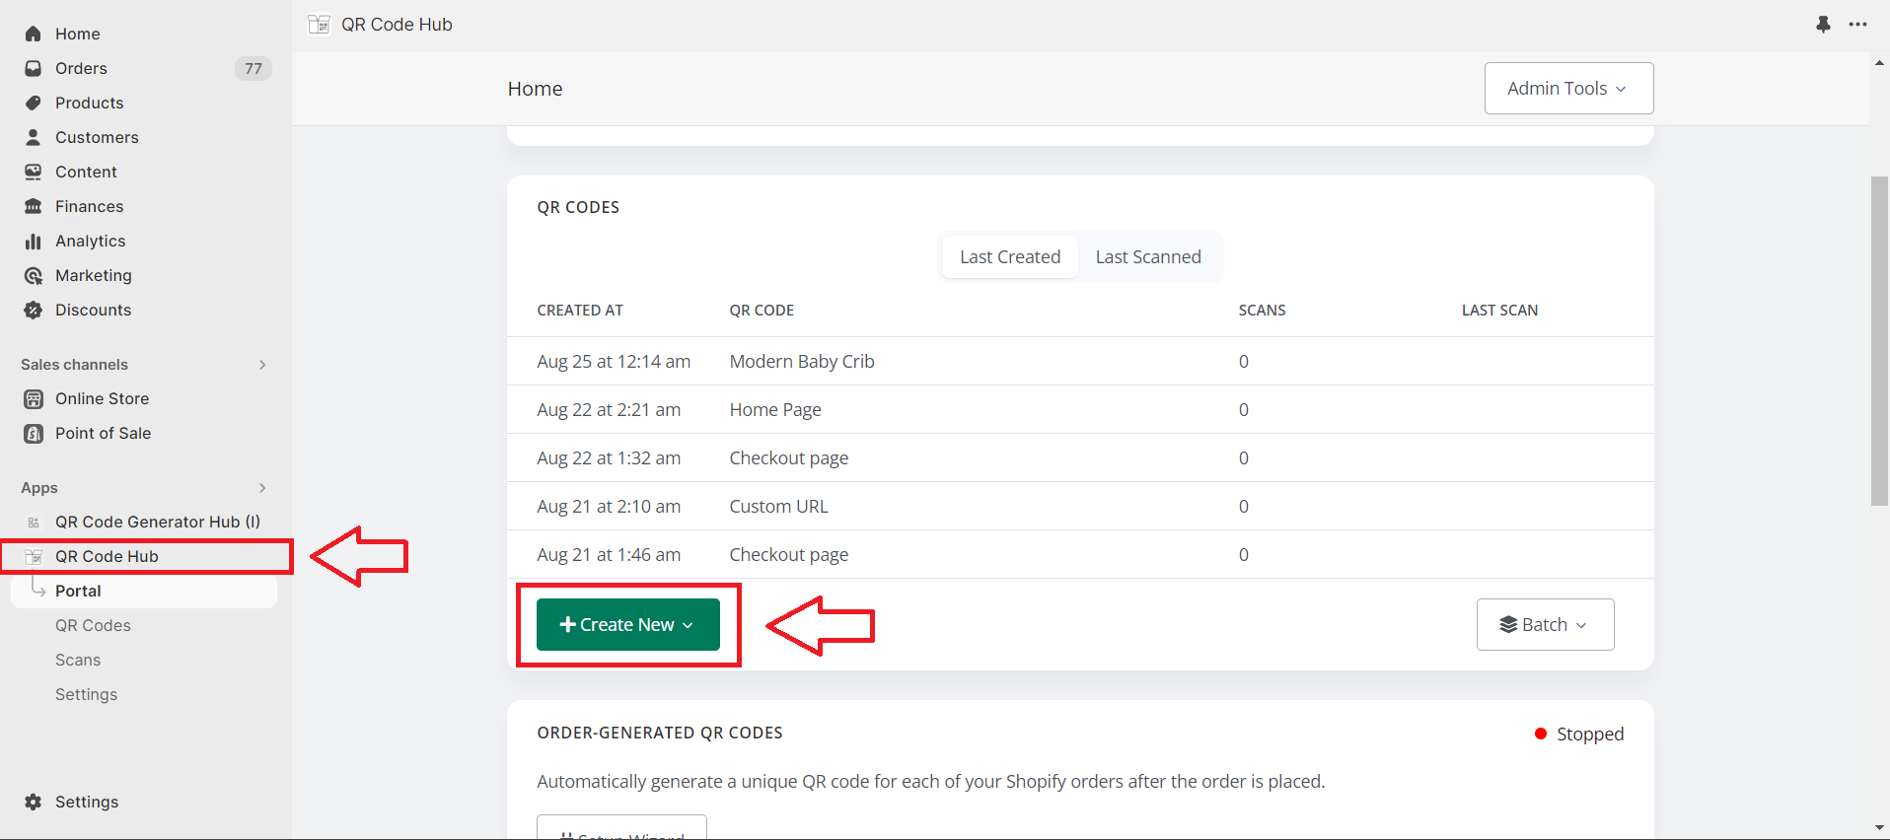Screen dimensions: 1890x840
Task: Click the QR CODE column header
Action: click(762, 310)
